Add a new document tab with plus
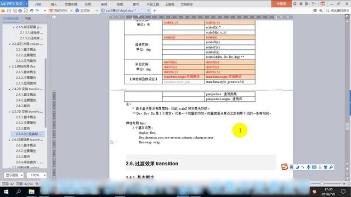This screenshot has width=351, height=197. (x=155, y=10)
